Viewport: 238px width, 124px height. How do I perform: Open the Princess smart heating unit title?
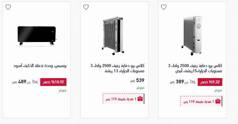pos(40,66)
